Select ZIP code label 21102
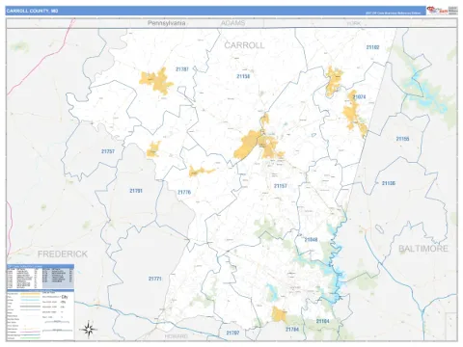This screenshot has width=463, height=347. coord(372,47)
